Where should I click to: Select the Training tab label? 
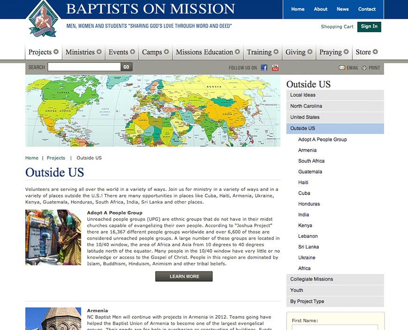click(259, 52)
